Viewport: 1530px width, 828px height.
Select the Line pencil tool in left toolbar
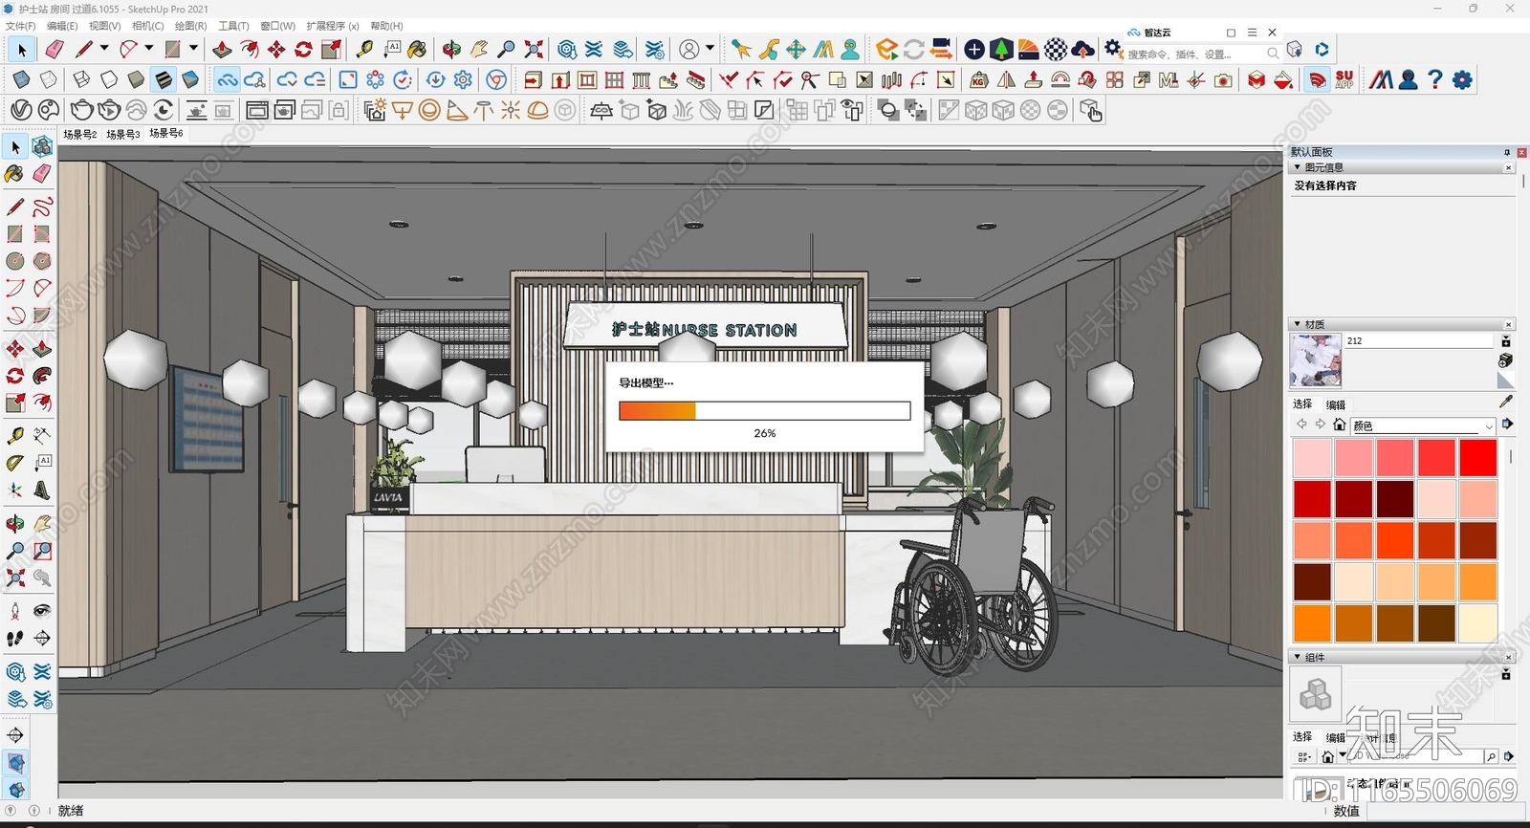[14, 207]
